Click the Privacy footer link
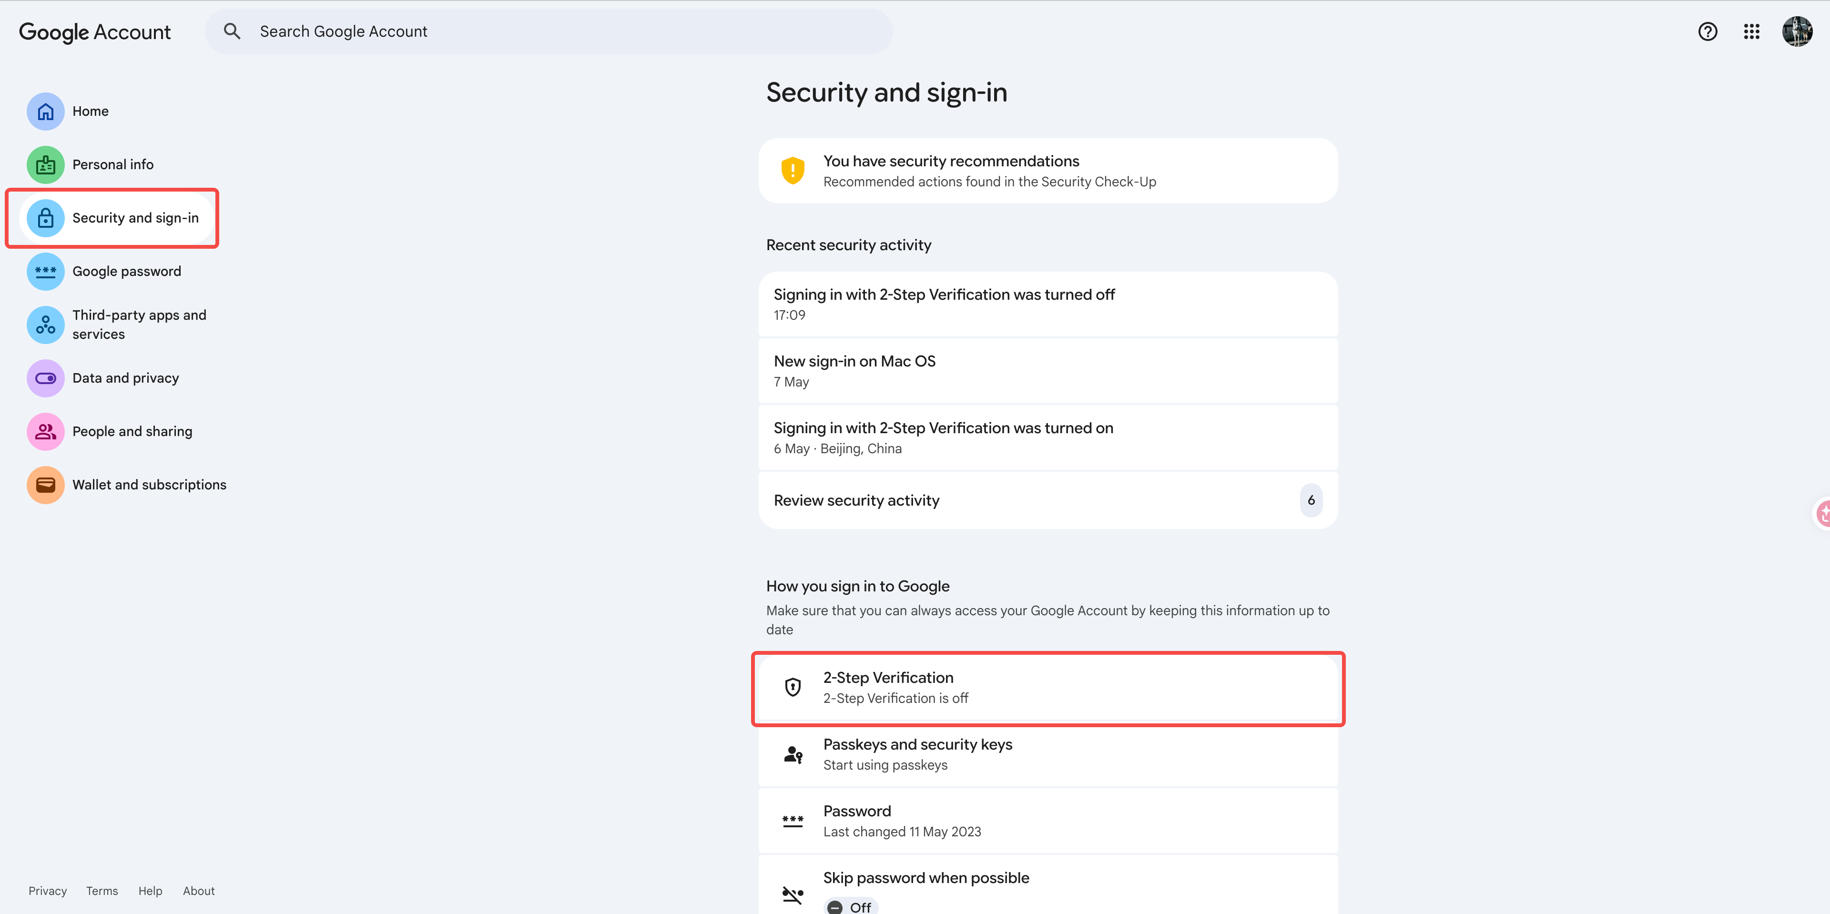 click(48, 891)
